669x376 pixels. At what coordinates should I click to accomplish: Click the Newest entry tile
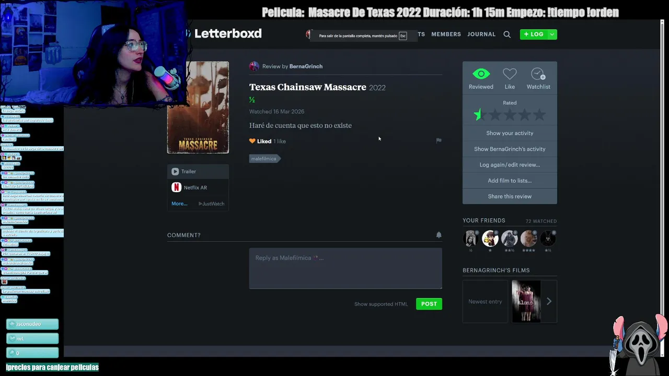coord(485,301)
